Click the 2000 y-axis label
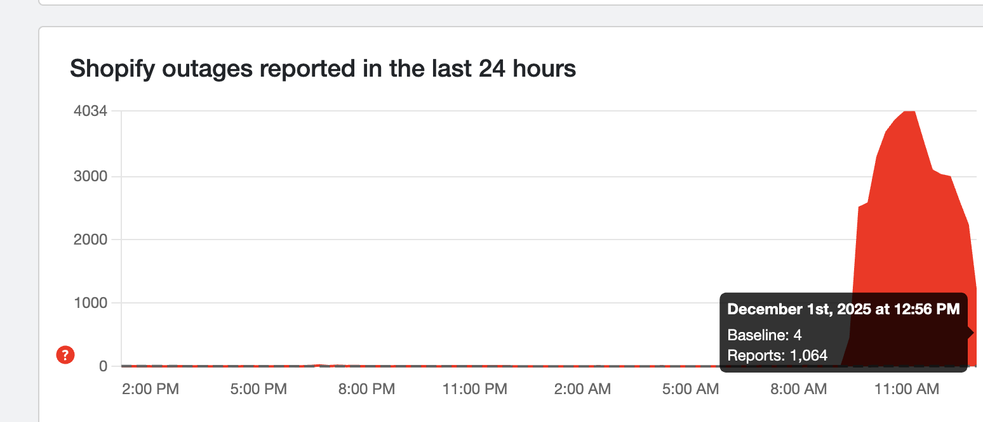 (x=91, y=240)
